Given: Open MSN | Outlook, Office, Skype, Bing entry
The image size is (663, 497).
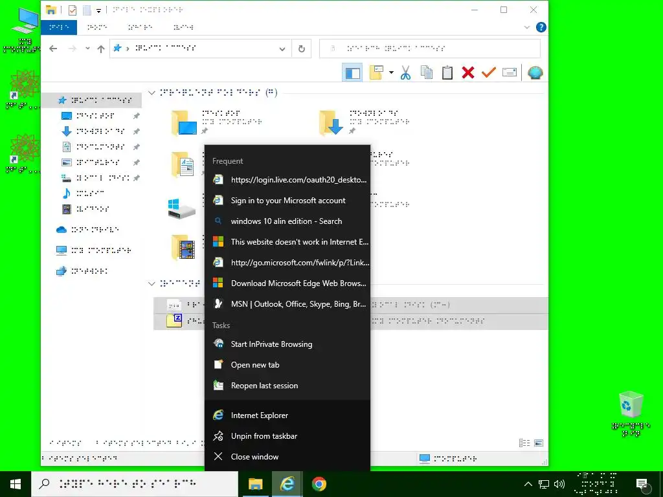Looking at the screenshot, I should pyautogui.click(x=287, y=304).
